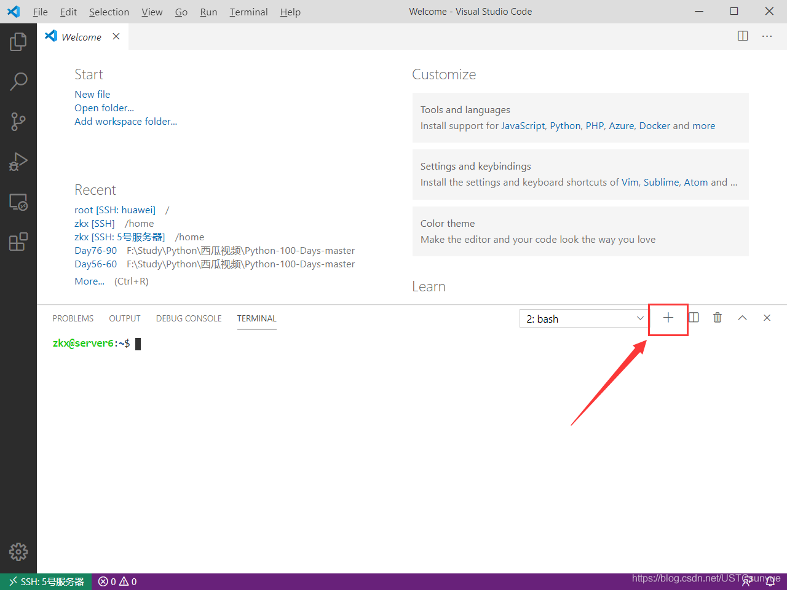
Task: Open the File menu
Action: [x=41, y=12]
